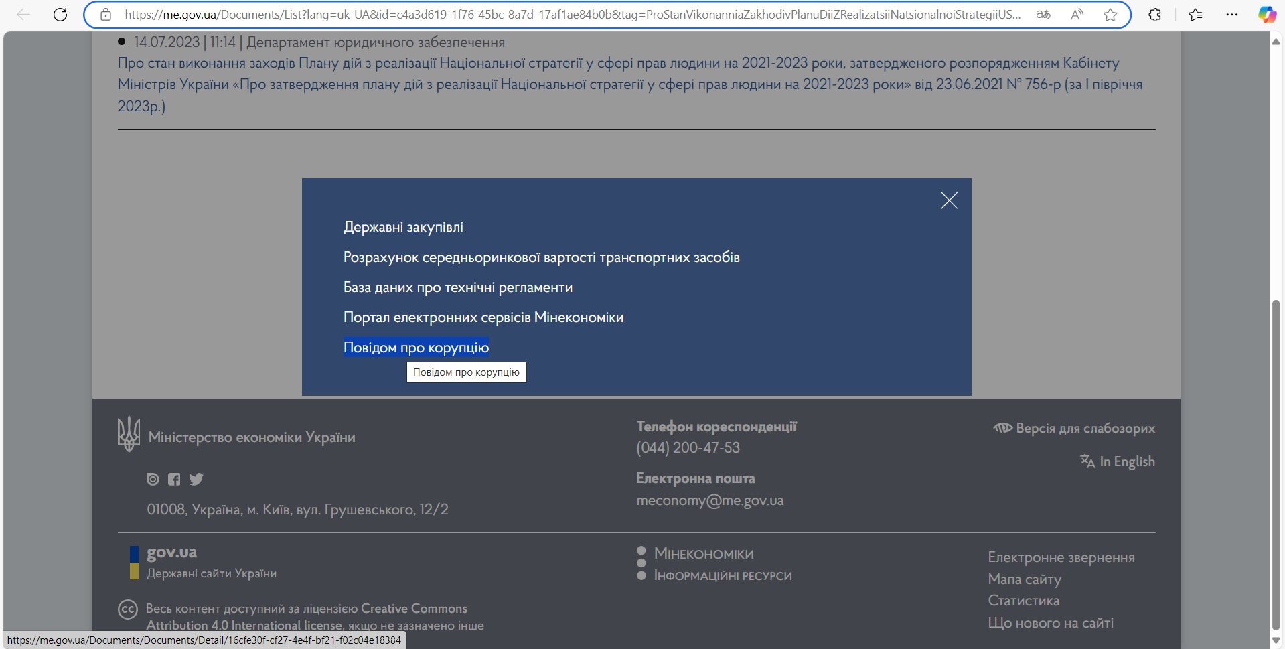Image resolution: width=1285 pixels, height=649 pixels.
Task: Open the Facebook icon in footer
Action: [x=174, y=479]
